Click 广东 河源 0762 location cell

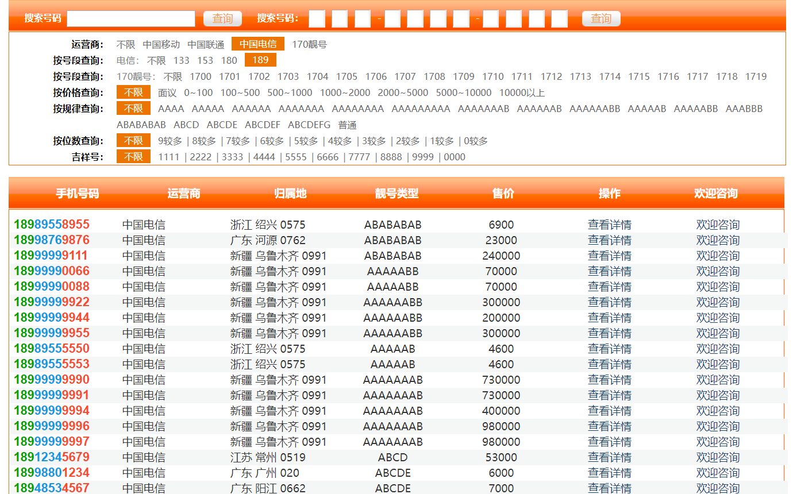click(x=268, y=240)
